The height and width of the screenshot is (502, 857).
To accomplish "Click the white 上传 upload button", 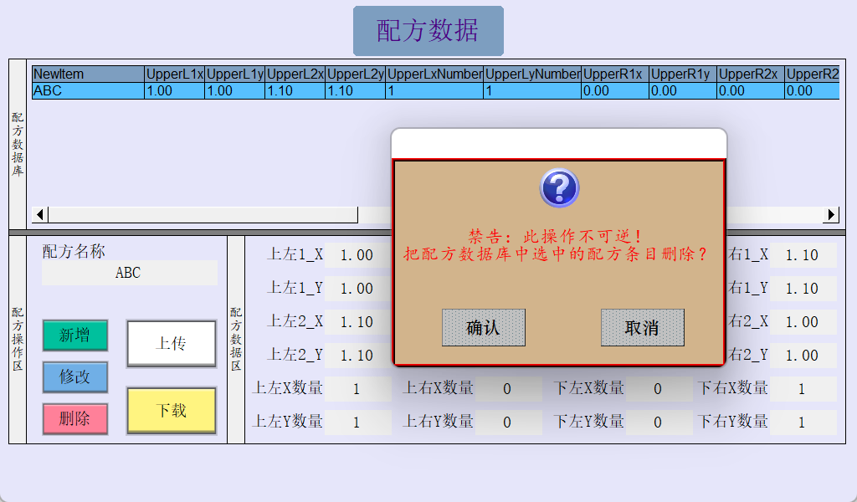I will [172, 343].
